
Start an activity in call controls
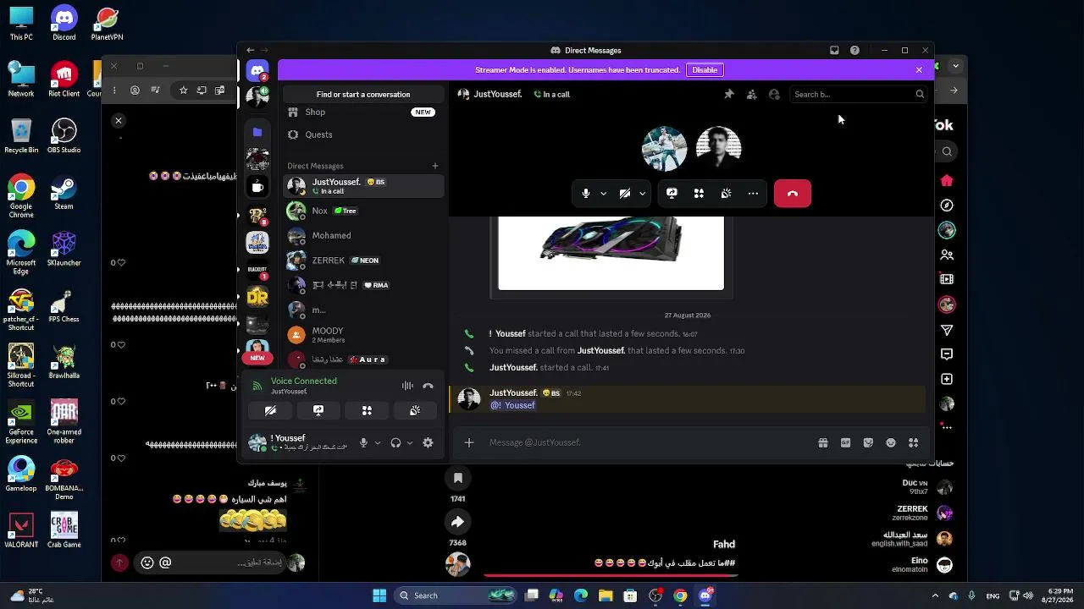coord(699,194)
